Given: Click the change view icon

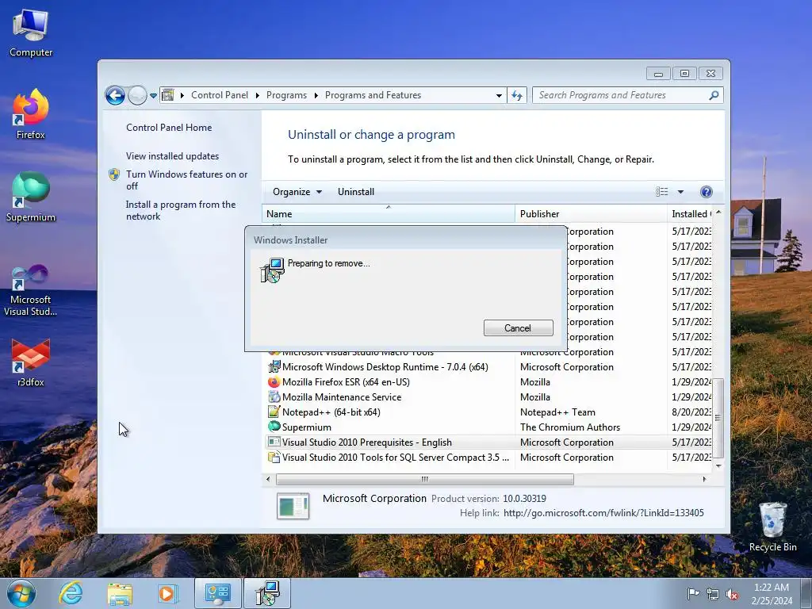Looking at the screenshot, I should pos(662,192).
